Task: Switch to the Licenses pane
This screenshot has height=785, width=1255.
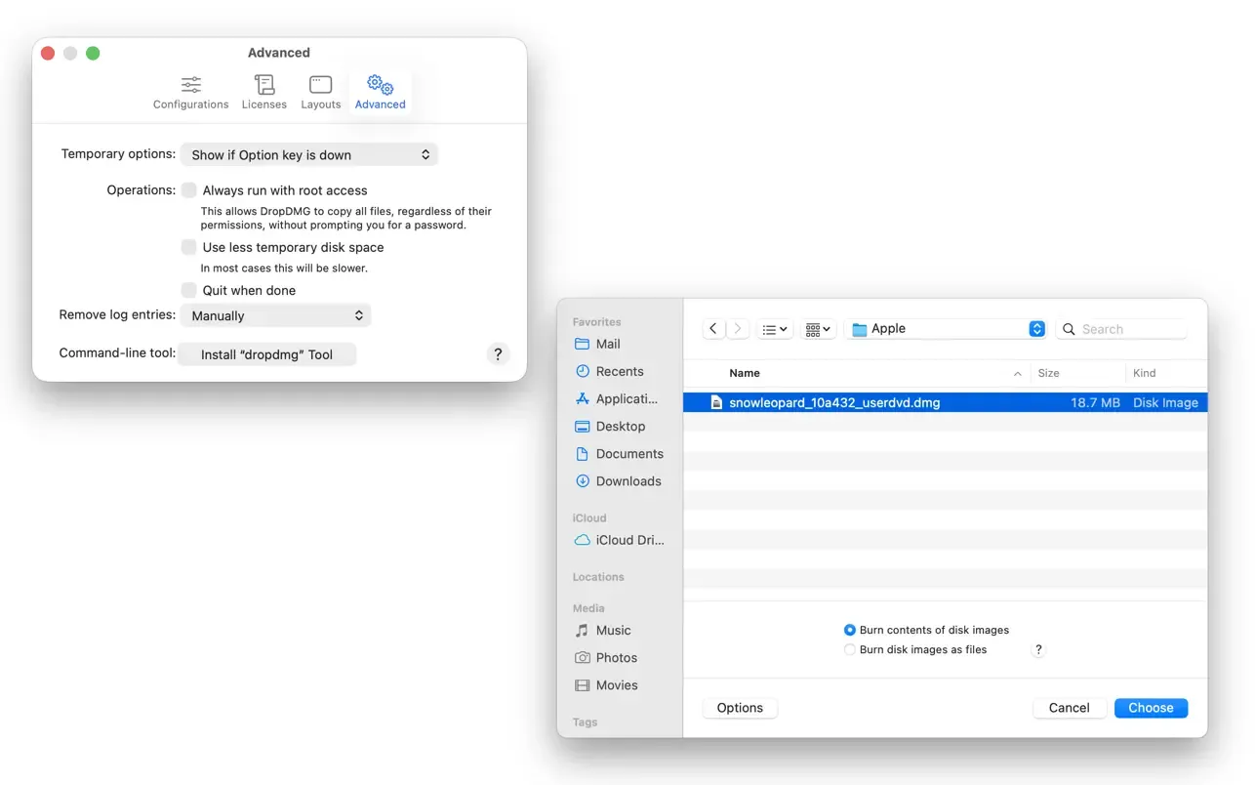Action: [x=264, y=93]
